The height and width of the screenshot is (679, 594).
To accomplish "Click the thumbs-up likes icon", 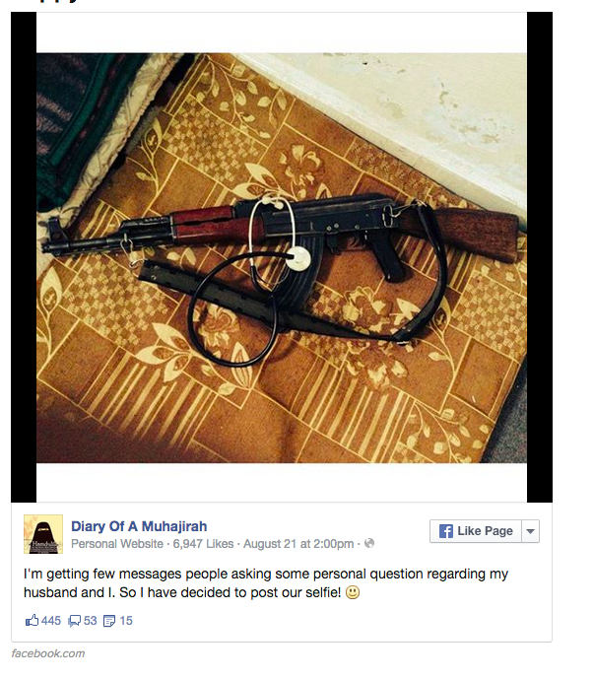I will coord(33,620).
